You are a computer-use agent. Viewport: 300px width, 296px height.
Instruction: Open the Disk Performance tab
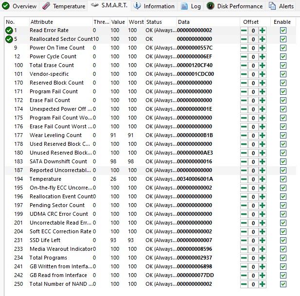click(x=235, y=6)
